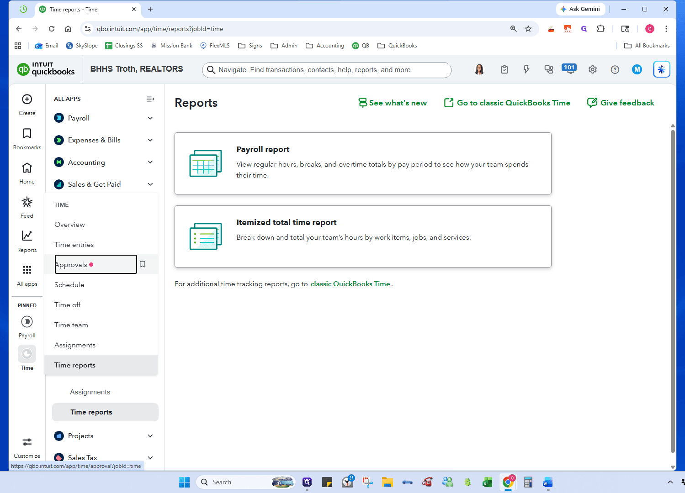The image size is (685, 493).
Task: Open the Settings gear icon
Action: tap(593, 69)
